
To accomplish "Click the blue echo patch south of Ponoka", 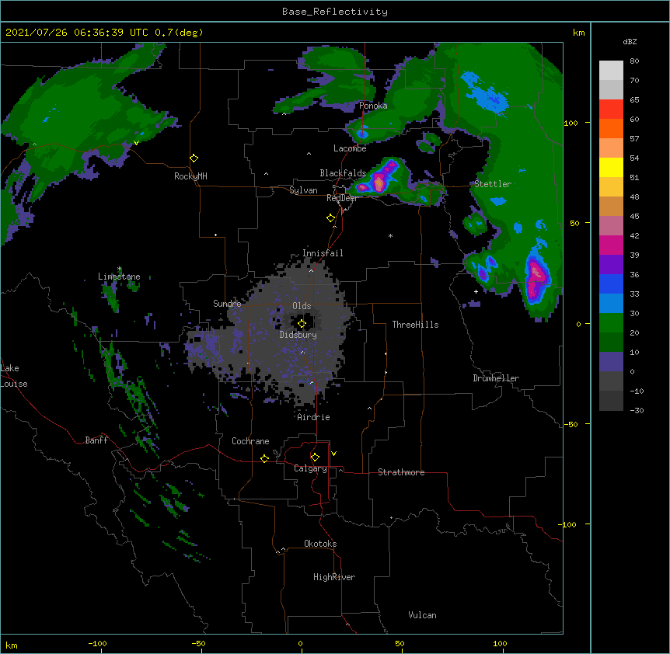I will 362,134.
